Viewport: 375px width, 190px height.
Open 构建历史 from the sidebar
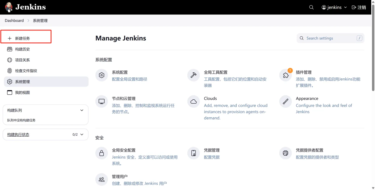pos(22,49)
